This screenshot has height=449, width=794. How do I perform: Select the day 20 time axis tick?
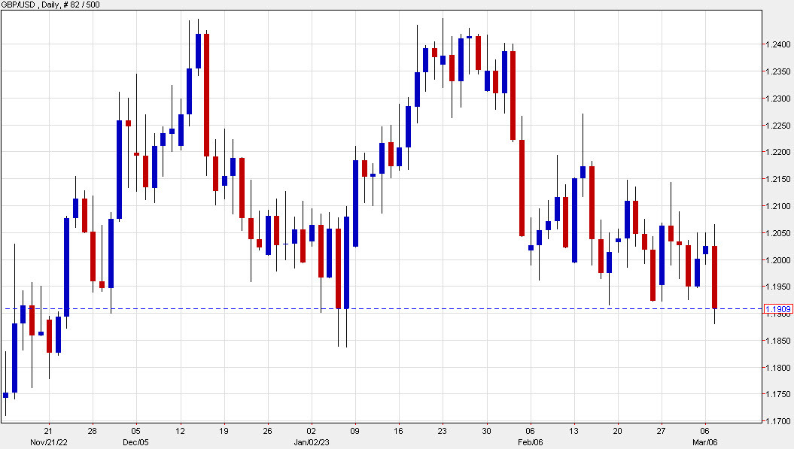coord(617,431)
